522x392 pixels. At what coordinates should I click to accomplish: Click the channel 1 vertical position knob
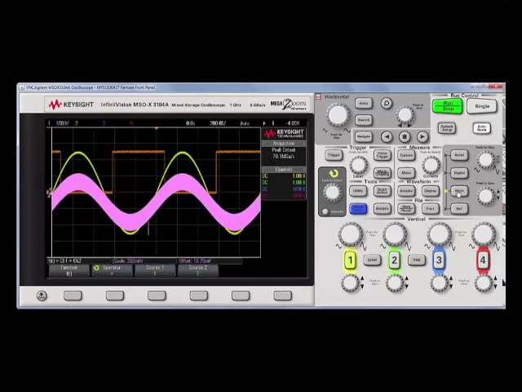click(x=350, y=283)
